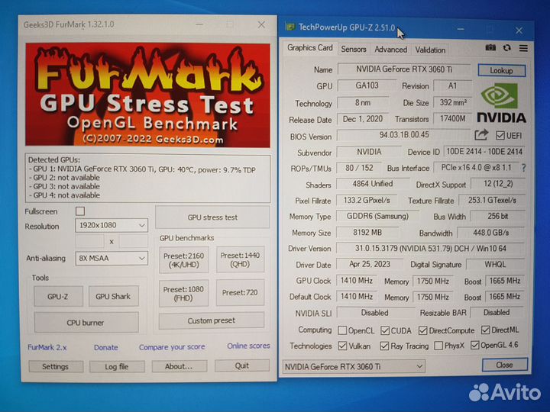Enable the Fullscreen checkbox in FurMark
The image size is (550, 412).
tap(80, 211)
